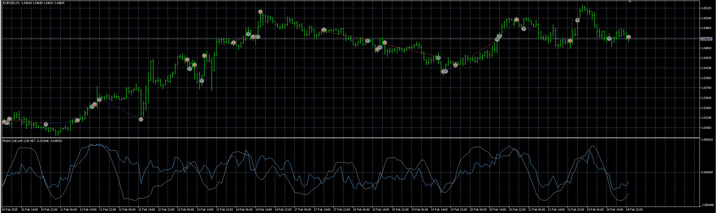
Task: Click the 17 Feb 06:00 time label
Action: click(x=303, y=210)
